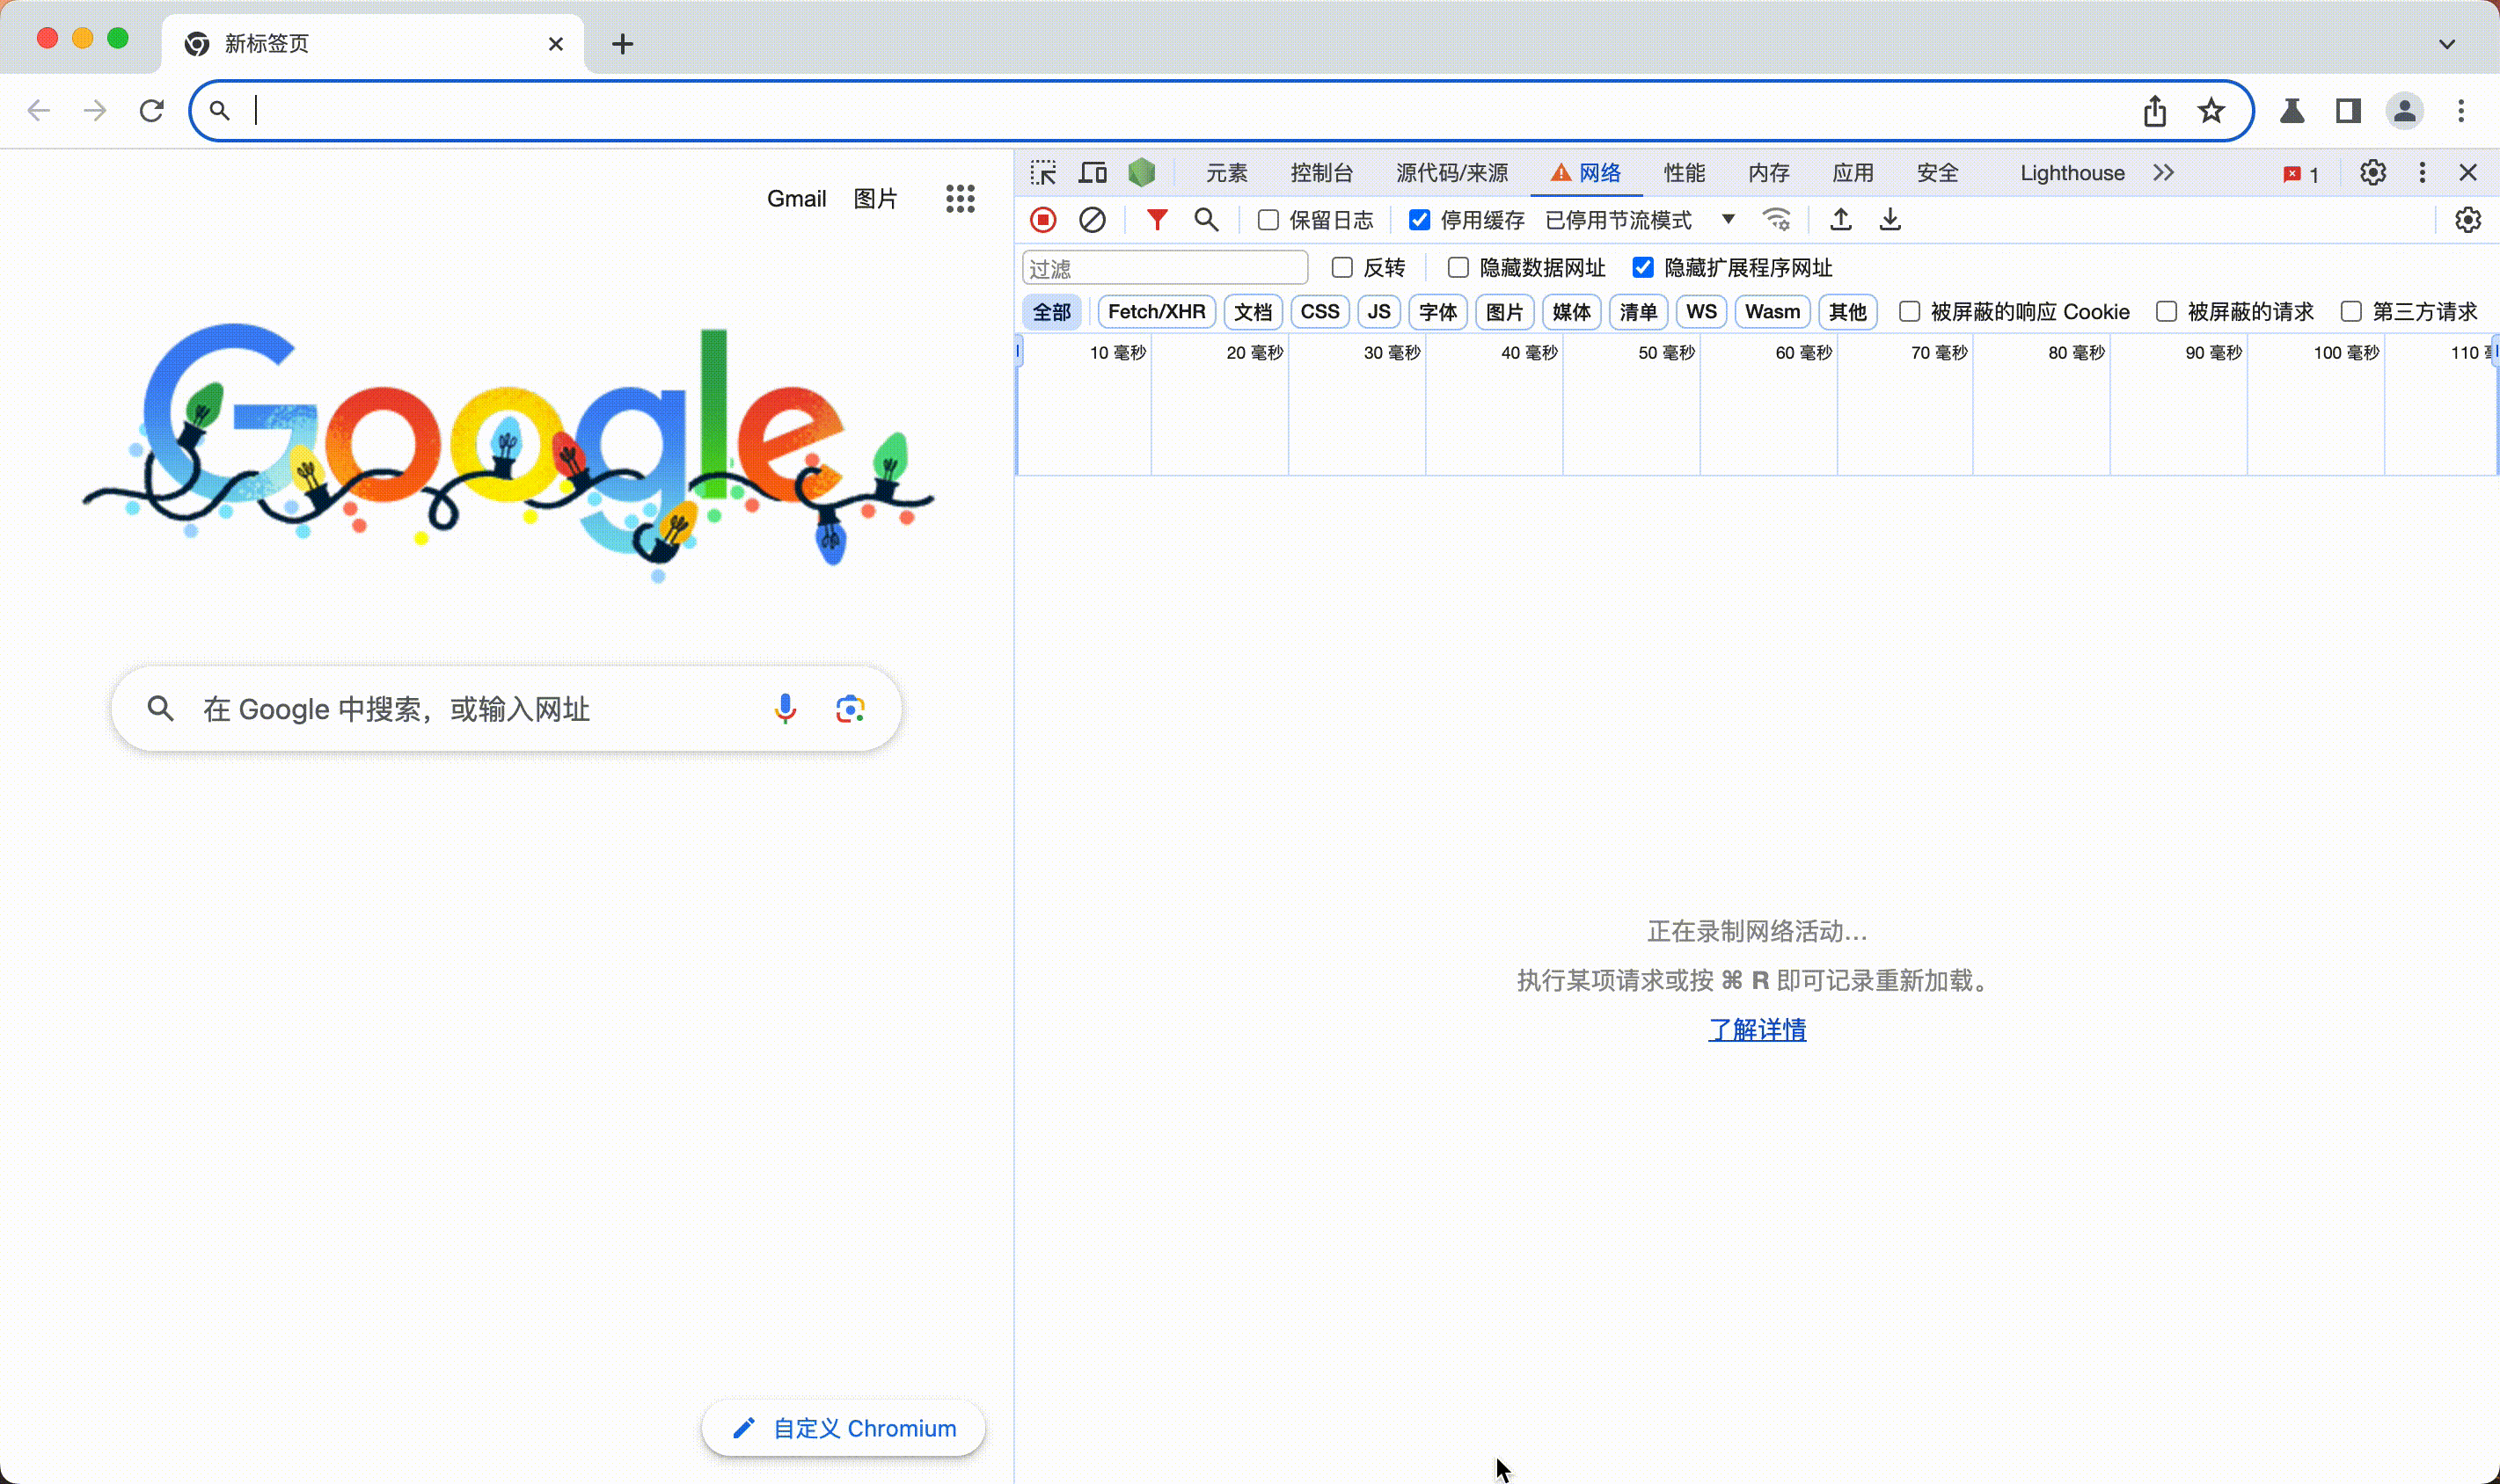The image size is (2500, 1484).
Task: Uncheck 隐藏扩展程序网址 checkbox
Action: click(1642, 267)
